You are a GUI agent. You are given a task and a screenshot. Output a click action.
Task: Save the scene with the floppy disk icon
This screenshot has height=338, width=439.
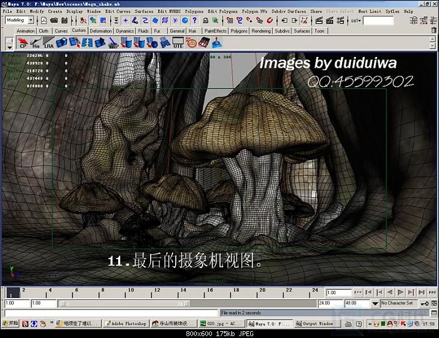coord(64,21)
